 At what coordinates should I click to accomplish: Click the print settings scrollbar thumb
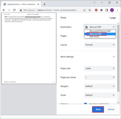click(x=118, y=58)
